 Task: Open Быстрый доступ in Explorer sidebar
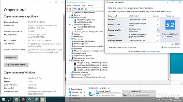pos(77,89)
